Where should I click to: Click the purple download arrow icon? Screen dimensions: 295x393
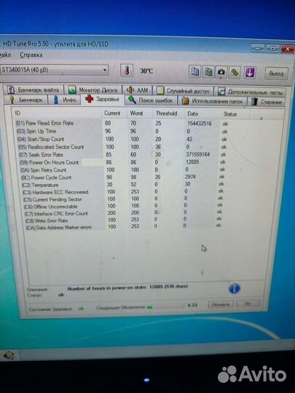pos(250,73)
